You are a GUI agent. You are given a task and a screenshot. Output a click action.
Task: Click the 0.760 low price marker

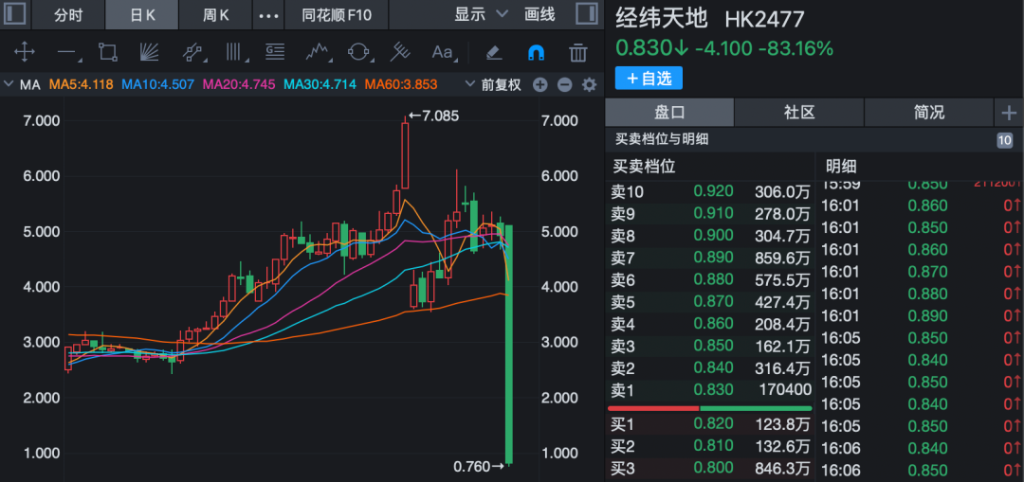479,466
